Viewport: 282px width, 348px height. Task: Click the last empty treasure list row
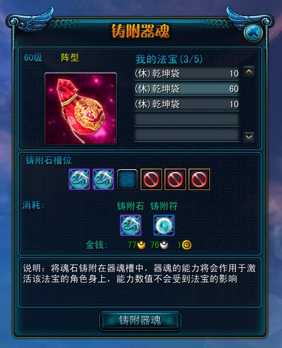pos(187,135)
